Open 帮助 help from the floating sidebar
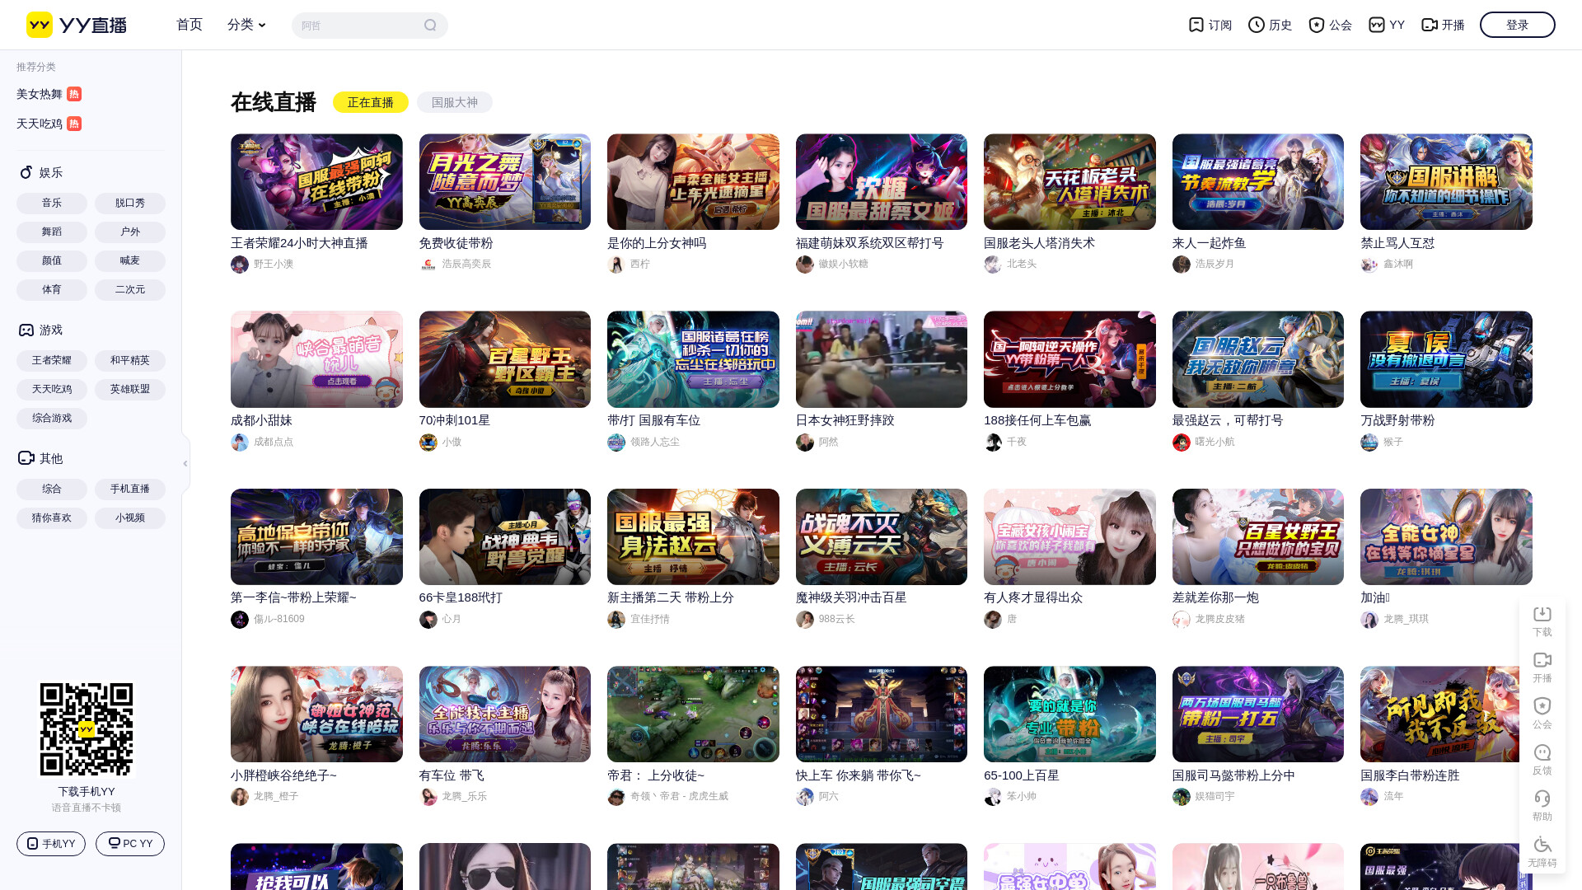 pyautogui.click(x=1542, y=806)
